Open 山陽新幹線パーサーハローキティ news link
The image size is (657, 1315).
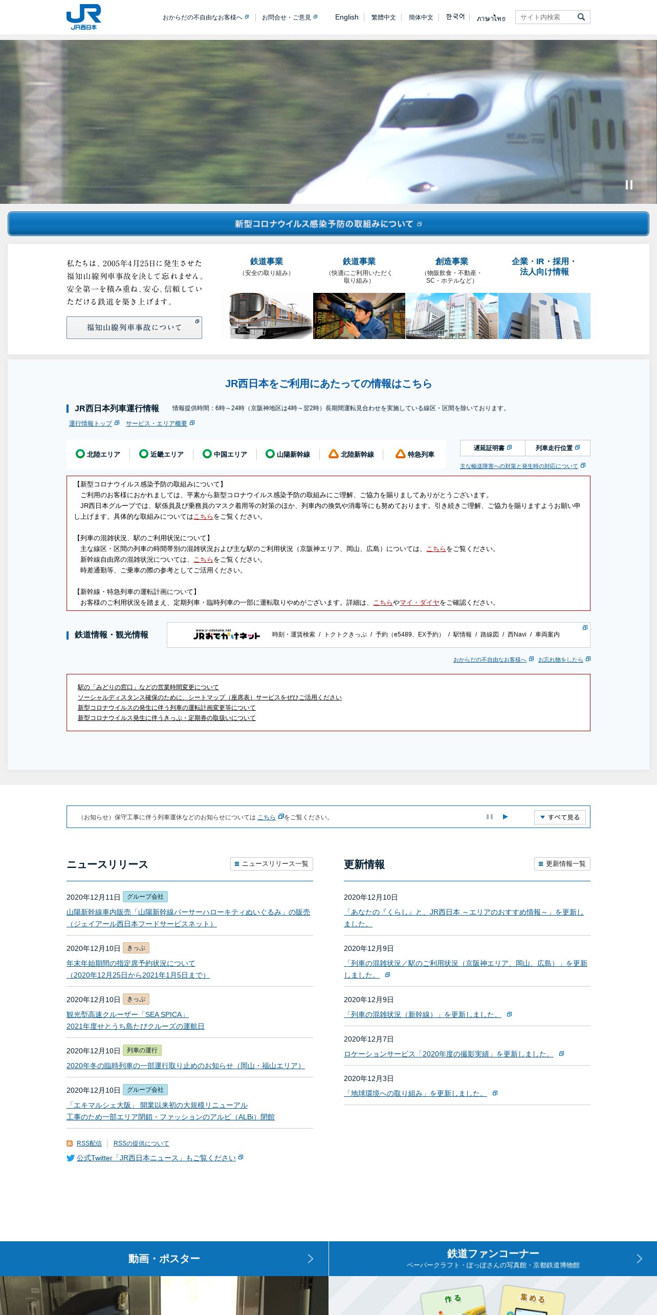coord(188,918)
